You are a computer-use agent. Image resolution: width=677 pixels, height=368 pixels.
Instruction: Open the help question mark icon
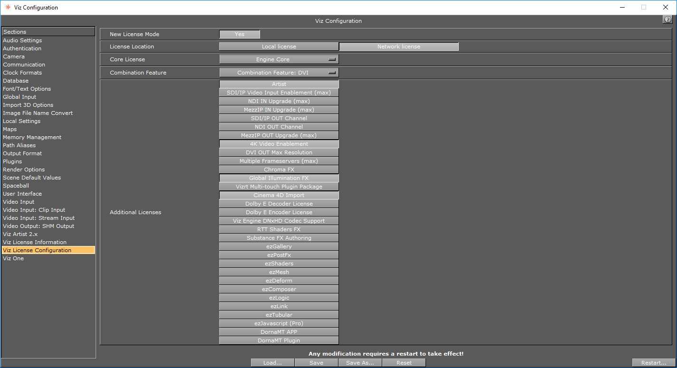click(667, 19)
